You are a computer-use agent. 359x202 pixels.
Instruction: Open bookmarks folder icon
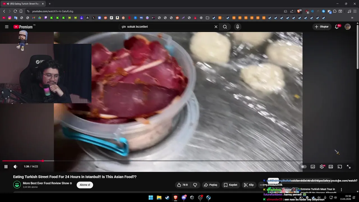pyautogui.click(x=208, y=18)
